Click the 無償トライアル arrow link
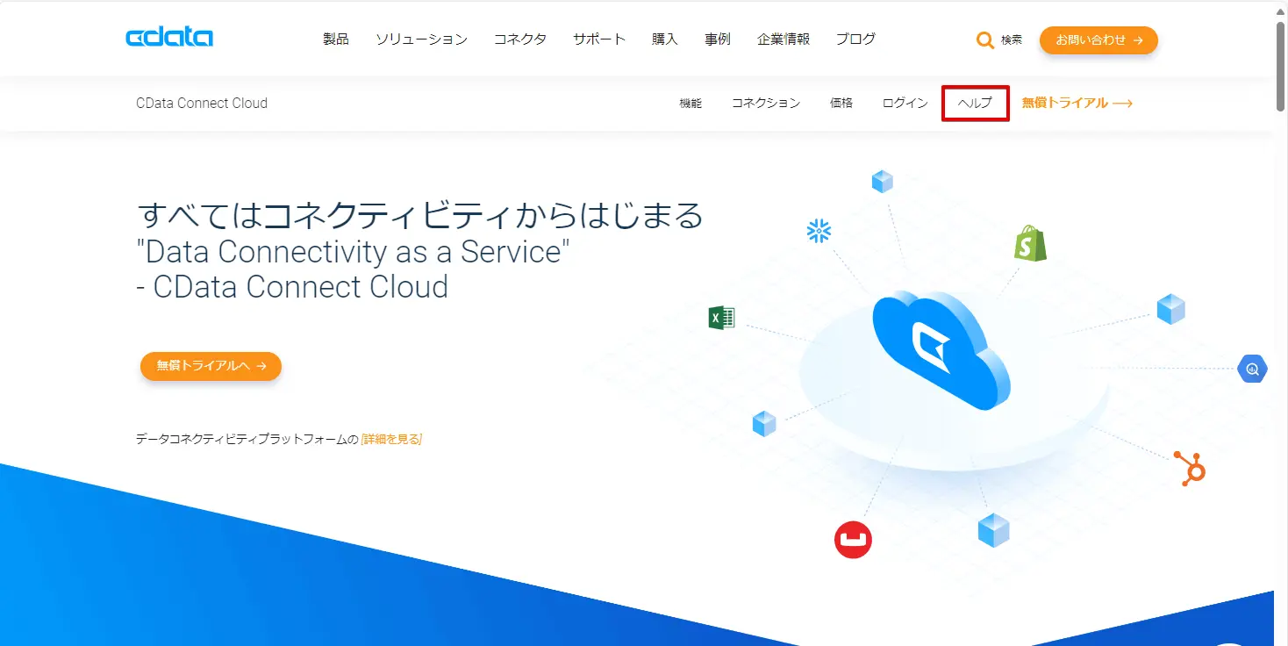The height and width of the screenshot is (646, 1288). pos(1077,104)
